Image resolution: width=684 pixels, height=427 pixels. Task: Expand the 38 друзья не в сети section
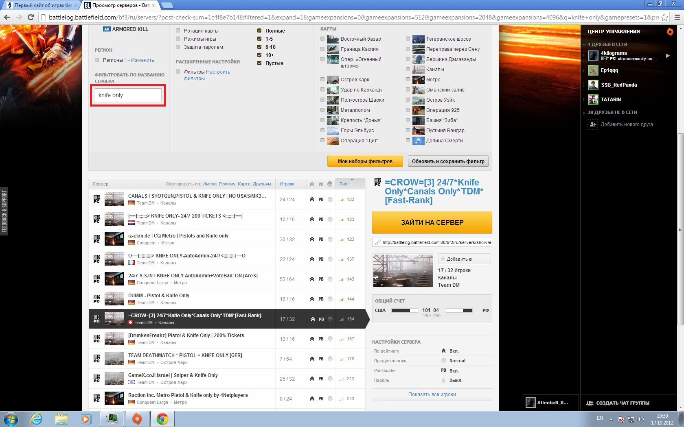(584, 113)
